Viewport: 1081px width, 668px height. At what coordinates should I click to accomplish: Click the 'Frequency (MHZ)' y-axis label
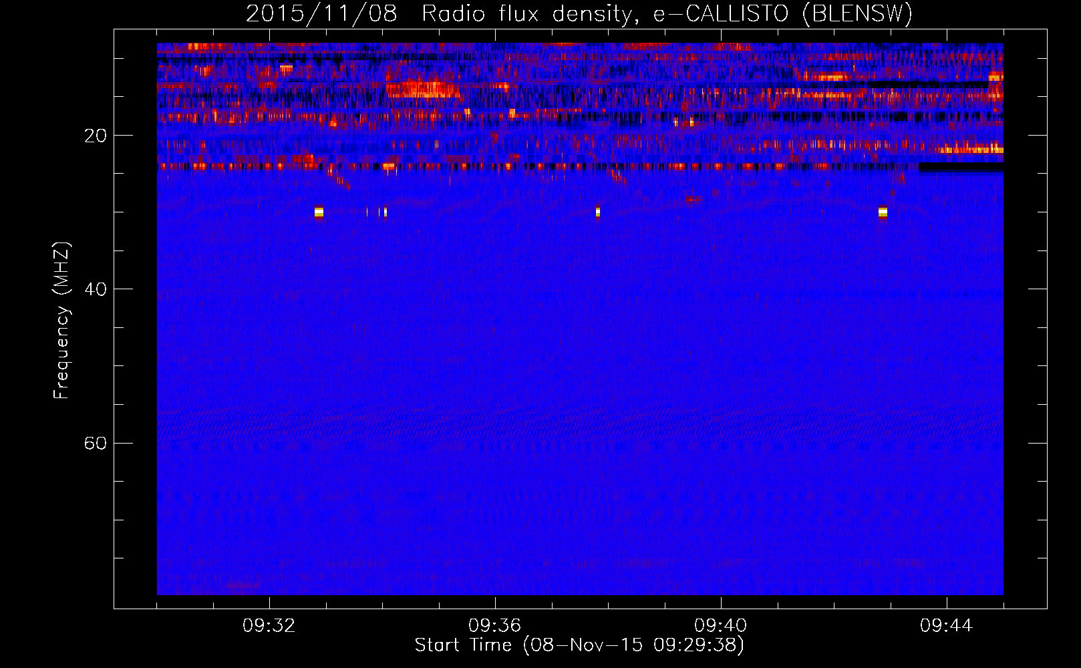[x=61, y=321]
